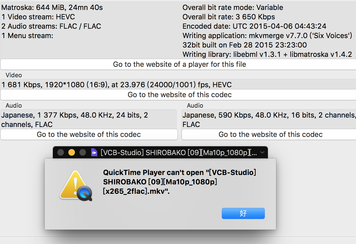Click the Writing application mkvmerge line
Image resolution: width=356 pixels, height=244 pixels.
pos(267,36)
